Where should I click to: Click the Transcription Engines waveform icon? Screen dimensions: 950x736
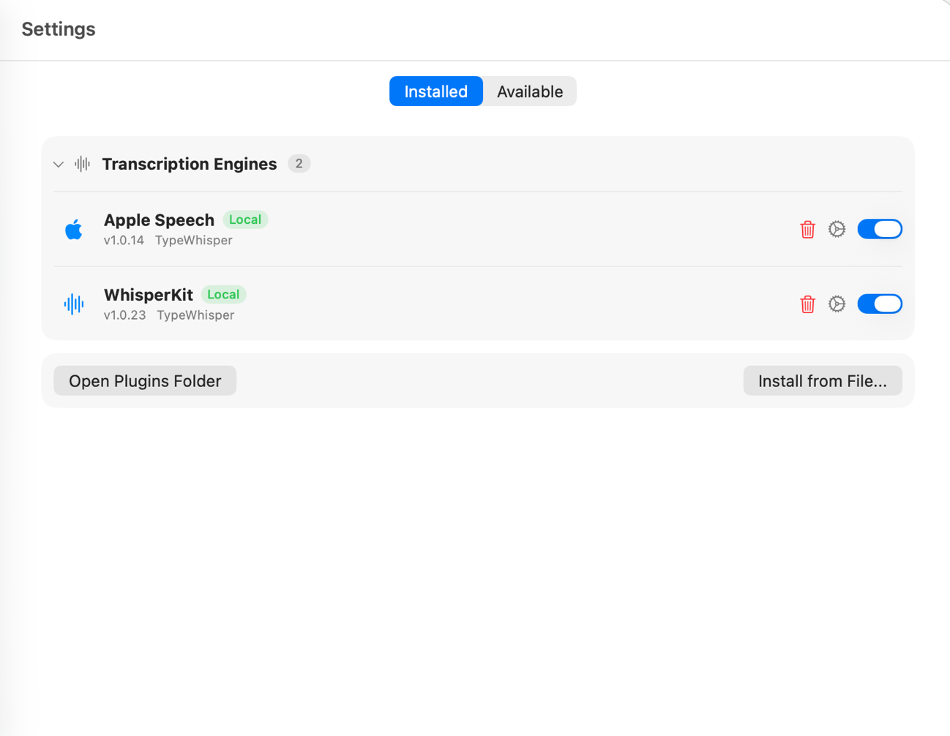(83, 164)
